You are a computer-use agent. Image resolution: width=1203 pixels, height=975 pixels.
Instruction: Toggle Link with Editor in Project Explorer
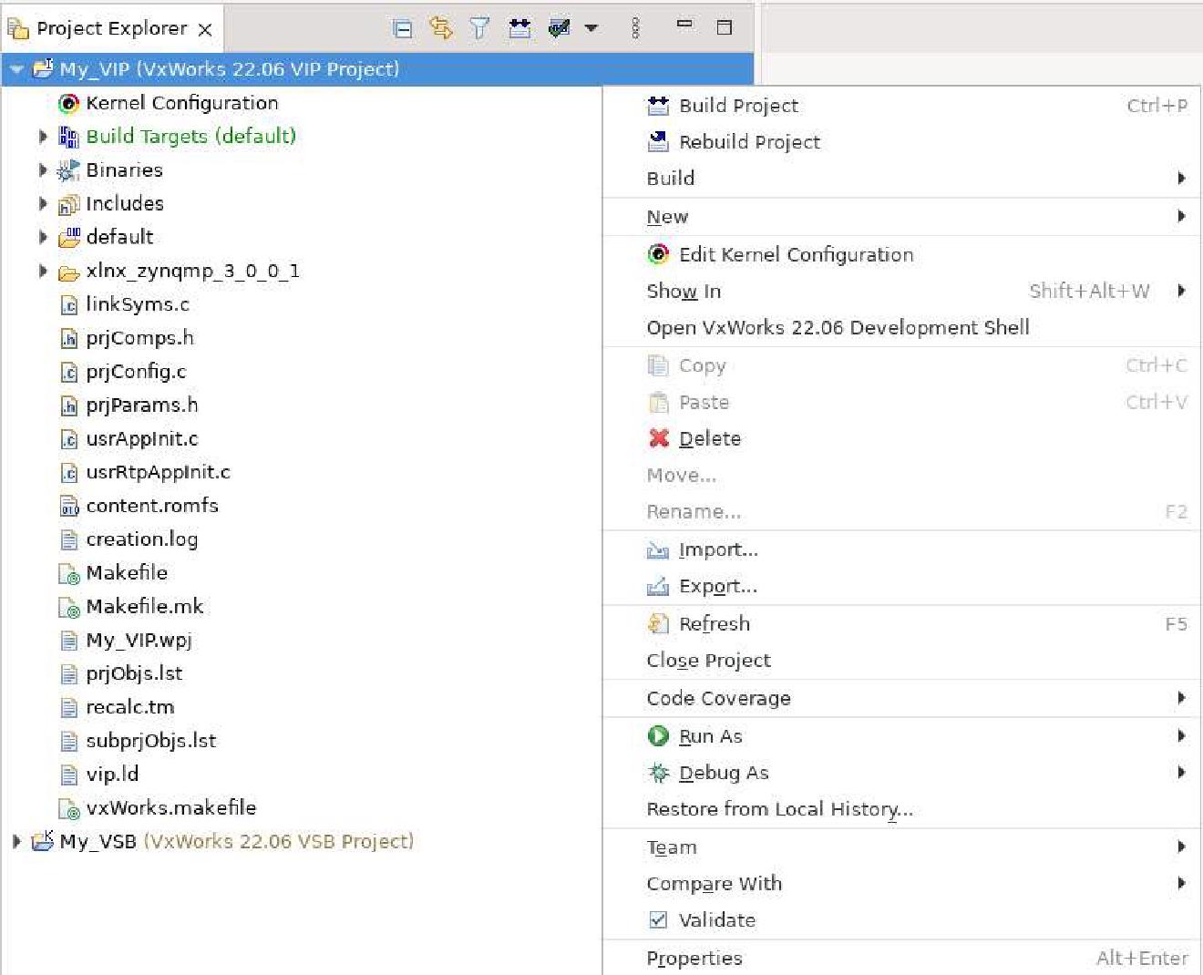pos(442,28)
